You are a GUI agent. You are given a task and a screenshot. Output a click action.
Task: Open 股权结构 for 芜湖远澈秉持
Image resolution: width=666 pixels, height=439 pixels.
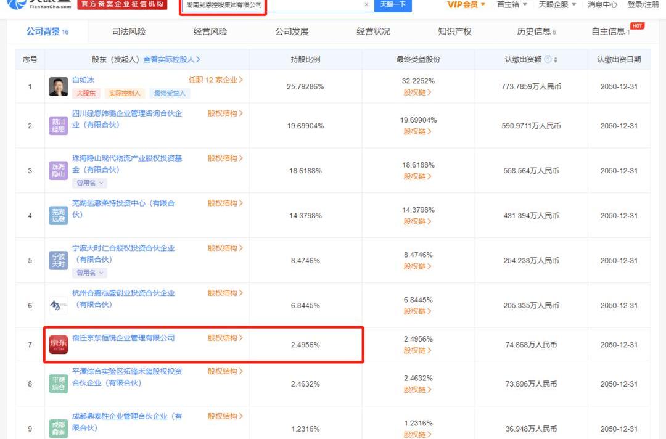[x=225, y=203]
